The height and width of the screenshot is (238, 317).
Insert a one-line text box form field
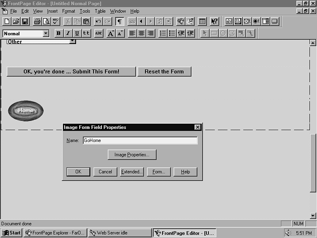(229, 21)
